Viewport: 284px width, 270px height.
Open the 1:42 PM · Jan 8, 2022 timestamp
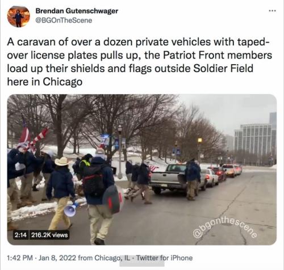[41, 258]
